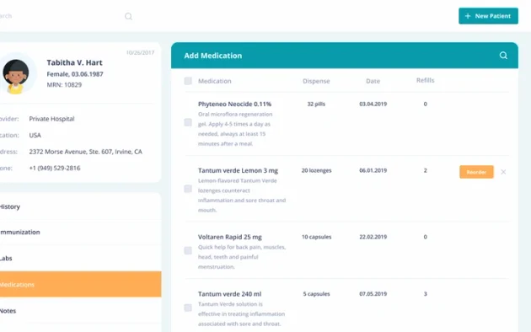Click the top search input field
Image resolution: width=531 pixels, height=332 pixels.
[x=66, y=16]
